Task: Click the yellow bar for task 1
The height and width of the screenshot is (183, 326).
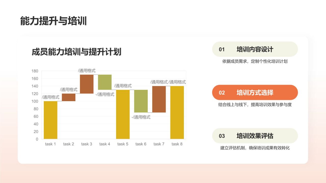Action: click(50, 120)
